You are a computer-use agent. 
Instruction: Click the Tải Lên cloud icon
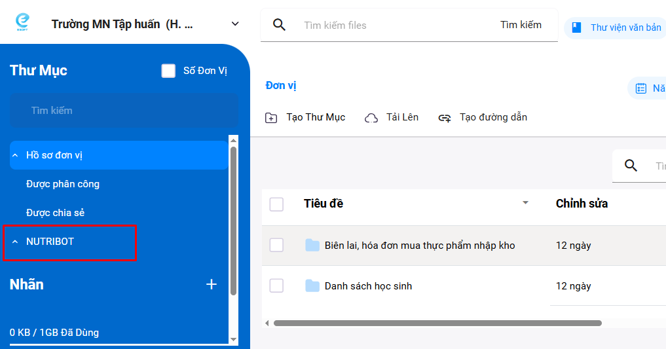tap(371, 118)
